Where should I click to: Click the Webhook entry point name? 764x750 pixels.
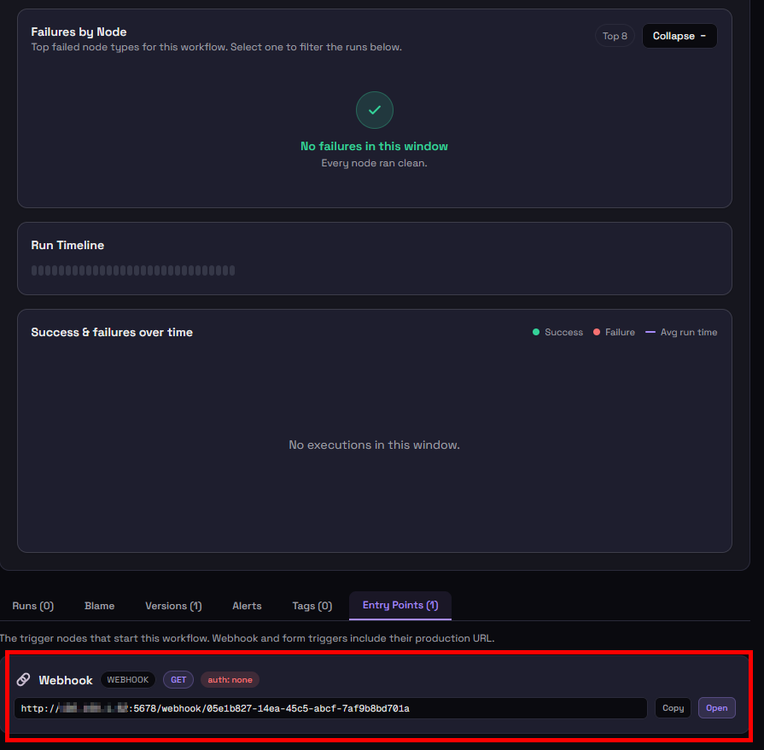click(65, 680)
